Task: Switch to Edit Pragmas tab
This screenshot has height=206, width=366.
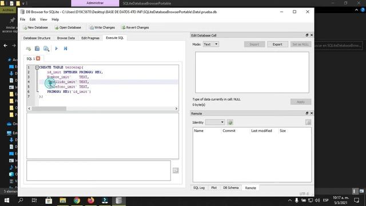Action: [x=90, y=38]
